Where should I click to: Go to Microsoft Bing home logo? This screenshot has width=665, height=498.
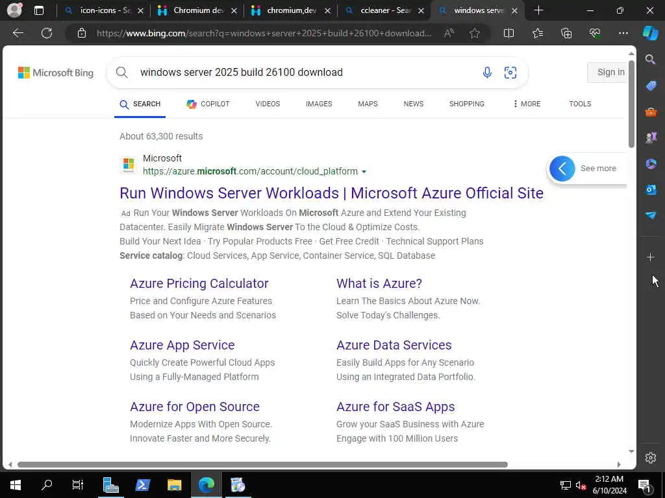(56, 73)
